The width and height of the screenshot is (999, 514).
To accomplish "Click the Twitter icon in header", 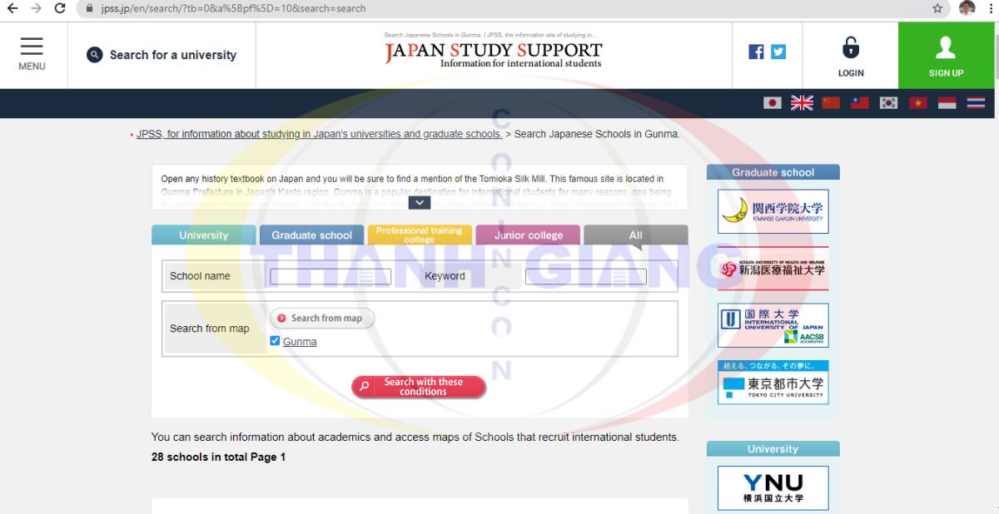I will point(778,52).
